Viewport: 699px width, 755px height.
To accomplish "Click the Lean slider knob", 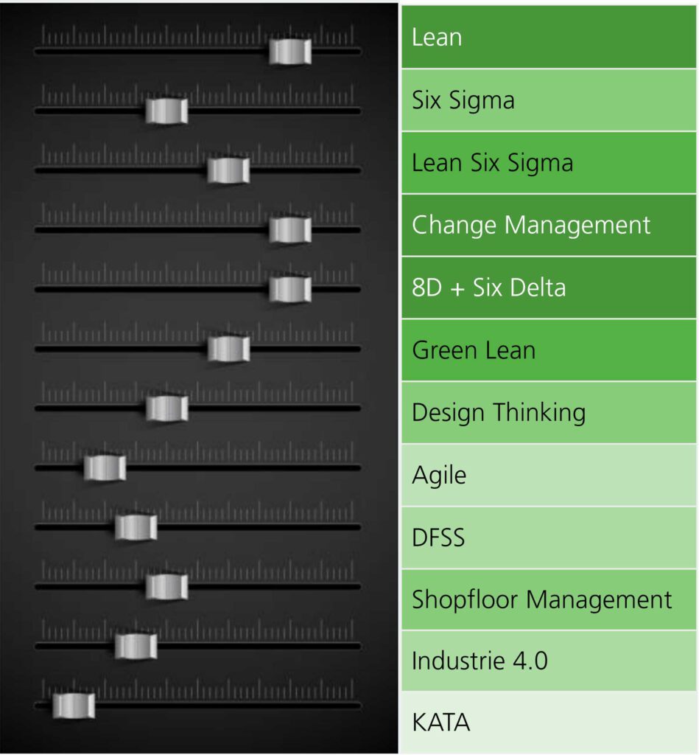I will pyautogui.click(x=290, y=52).
